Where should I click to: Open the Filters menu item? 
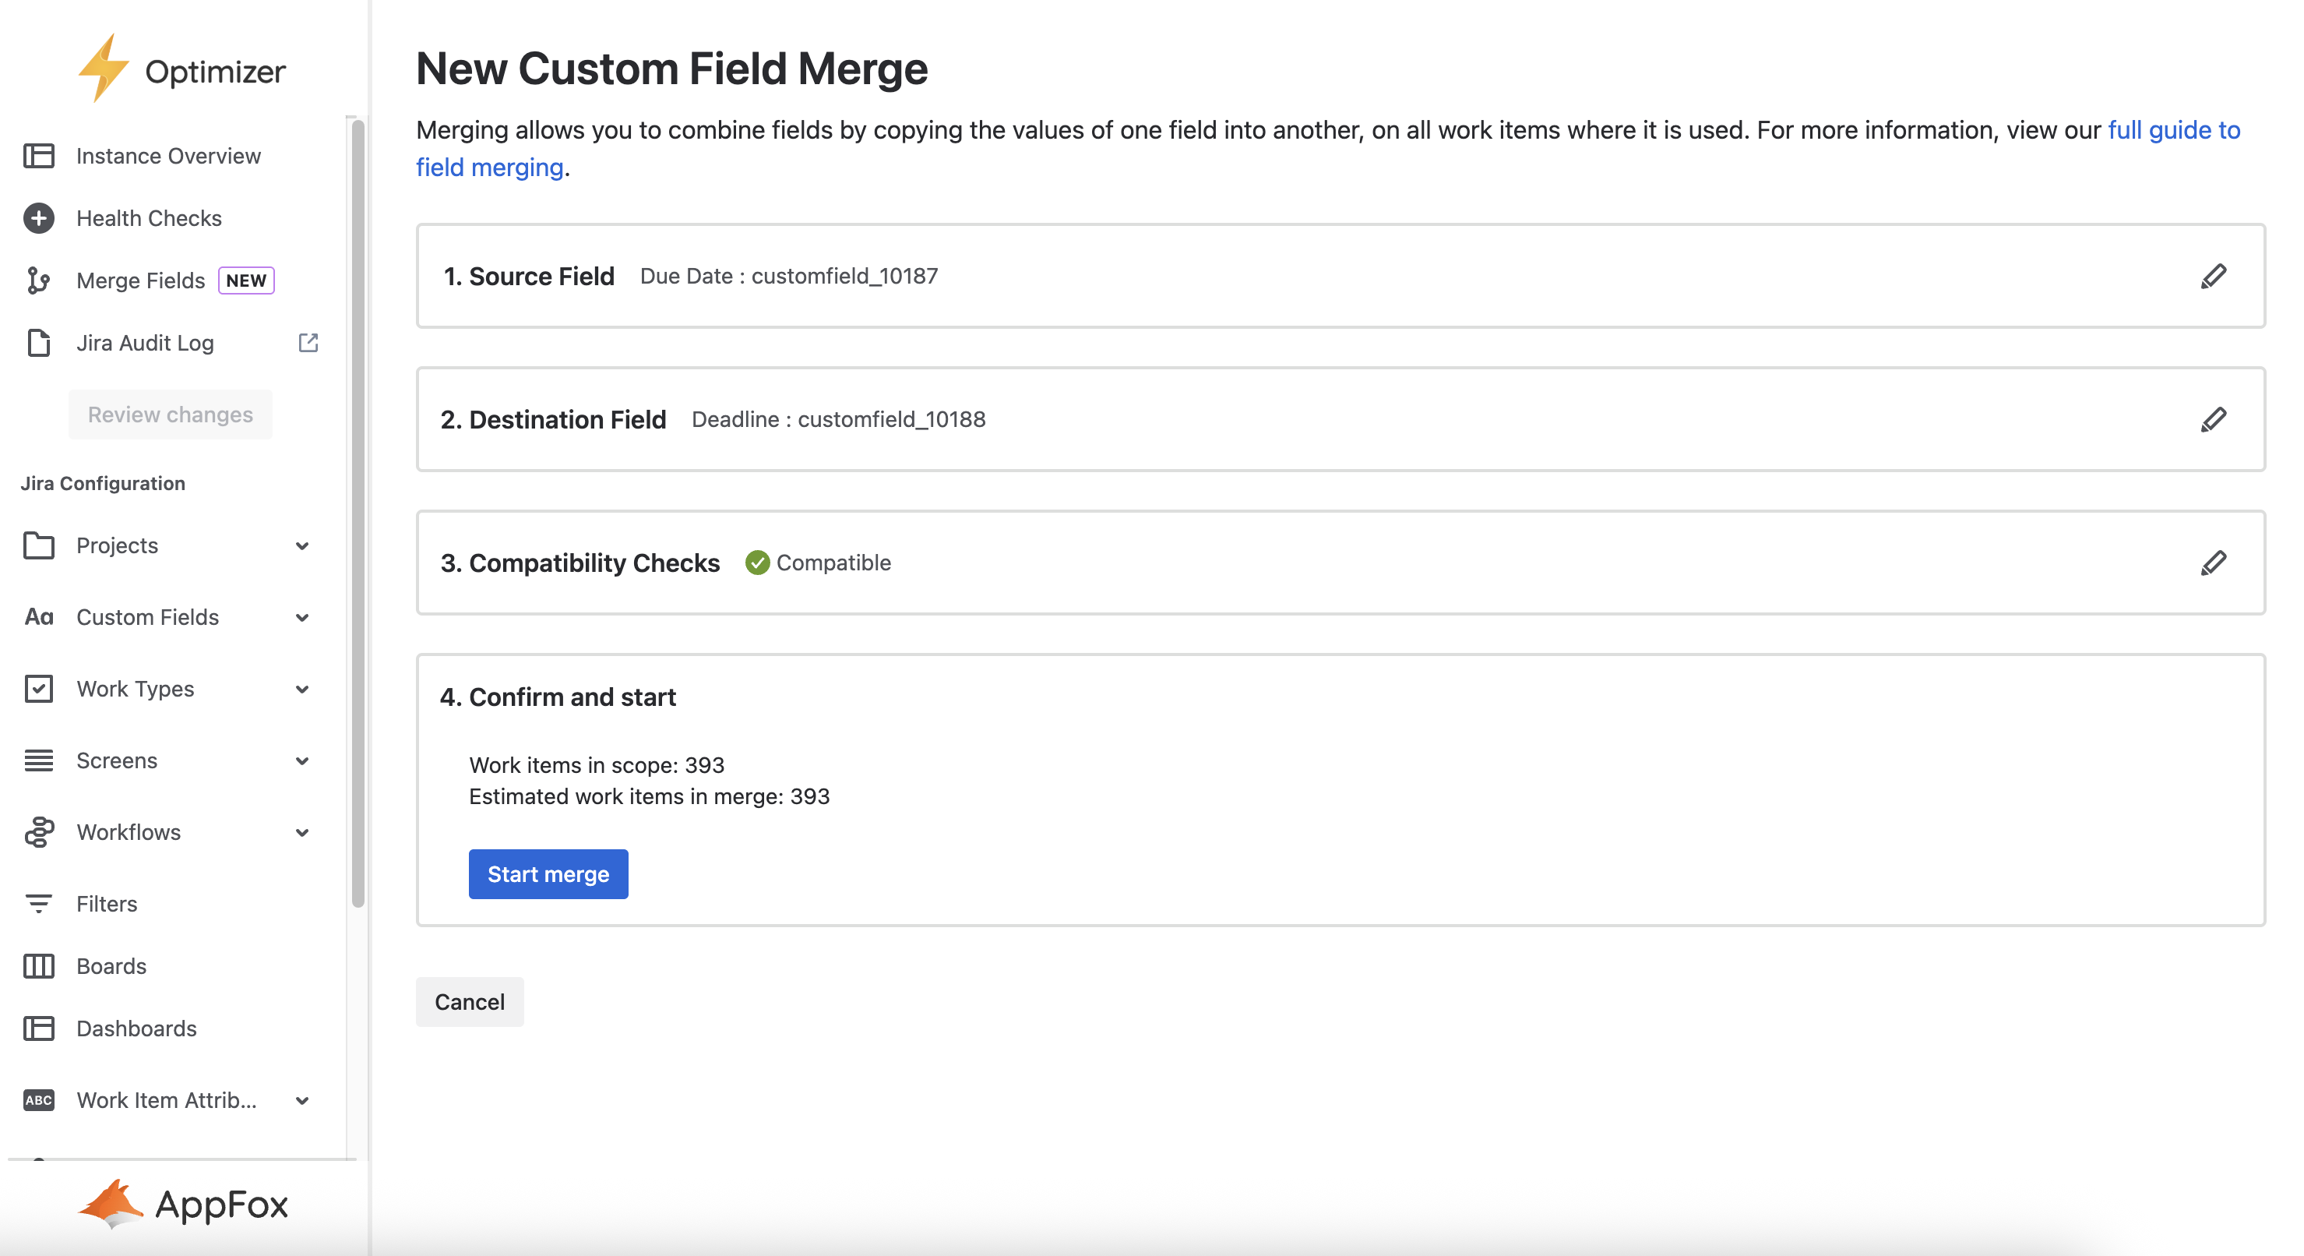107,904
